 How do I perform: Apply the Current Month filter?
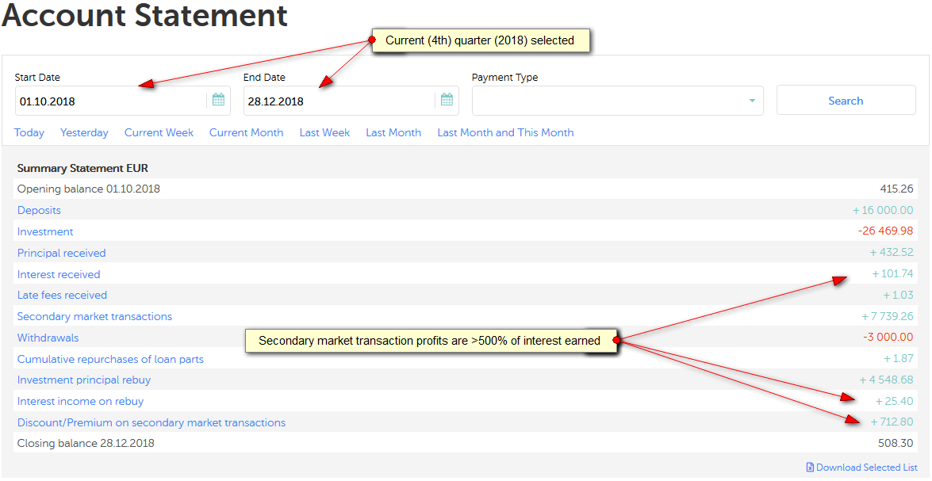click(246, 133)
